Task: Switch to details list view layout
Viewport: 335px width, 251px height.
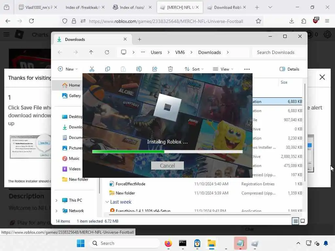Action: pos(295,221)
